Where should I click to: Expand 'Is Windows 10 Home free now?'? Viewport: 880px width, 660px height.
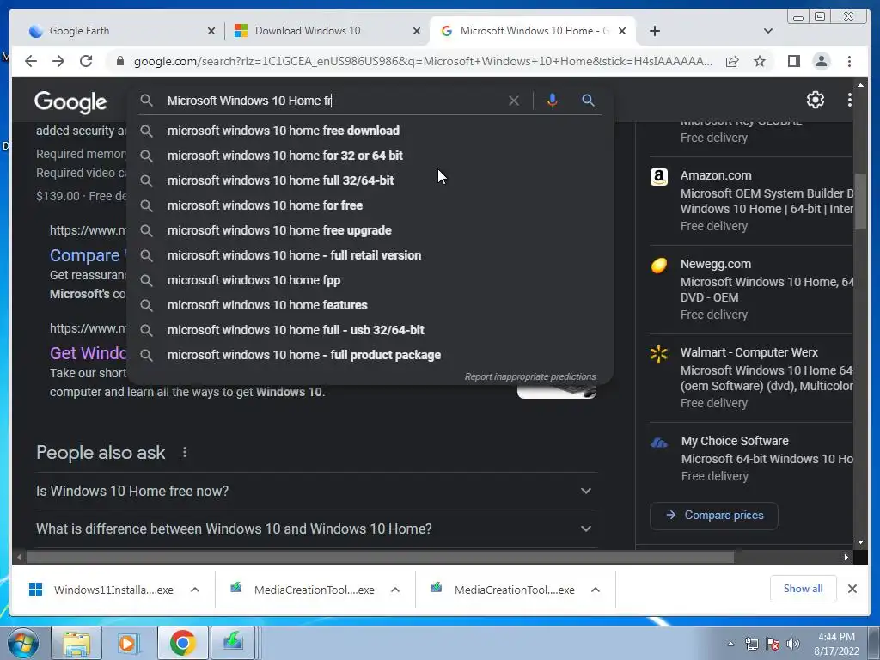coord(316,491)
